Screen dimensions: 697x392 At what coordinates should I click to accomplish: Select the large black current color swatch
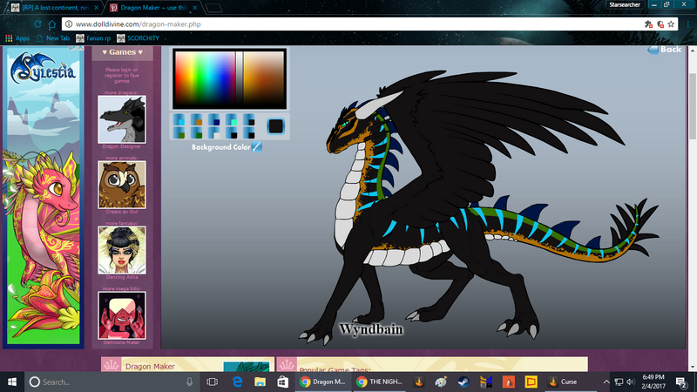275,126
